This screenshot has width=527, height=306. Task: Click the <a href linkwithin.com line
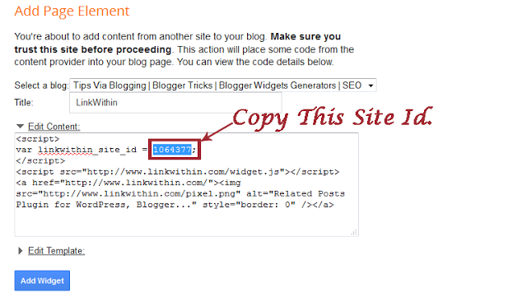pos(128,183)
